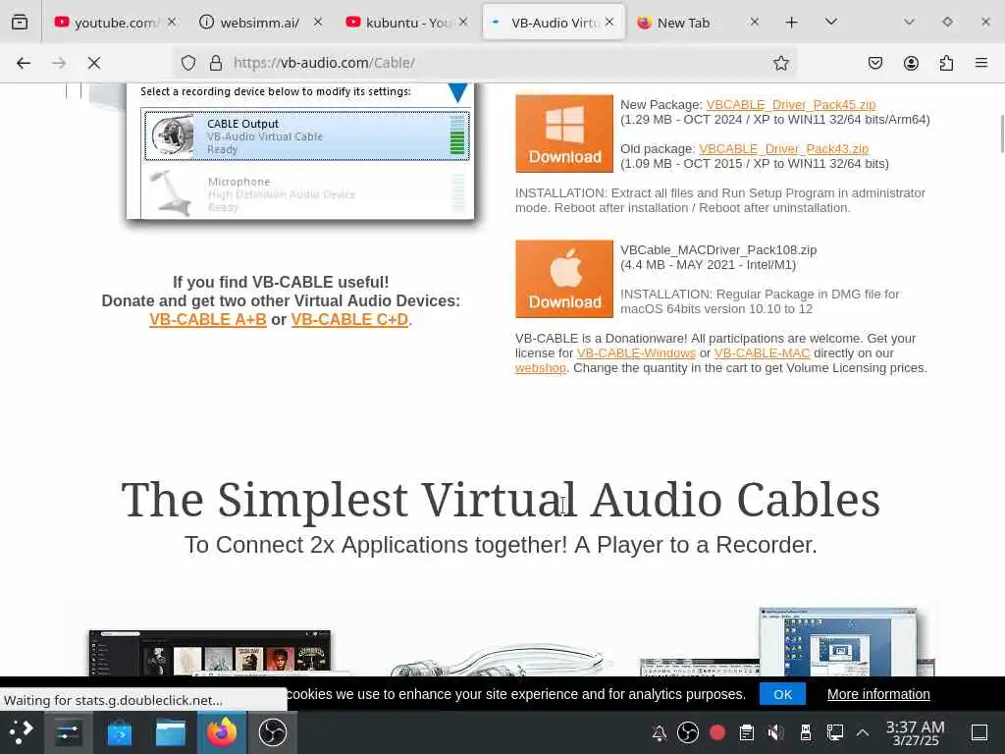Click Spotify player screenshot thumbnail
Screen dimensions: 1005x754
[x=210, y=654]
